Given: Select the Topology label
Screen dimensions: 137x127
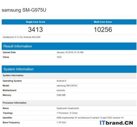Looking at the screenshot, I should tap(8, 113).
